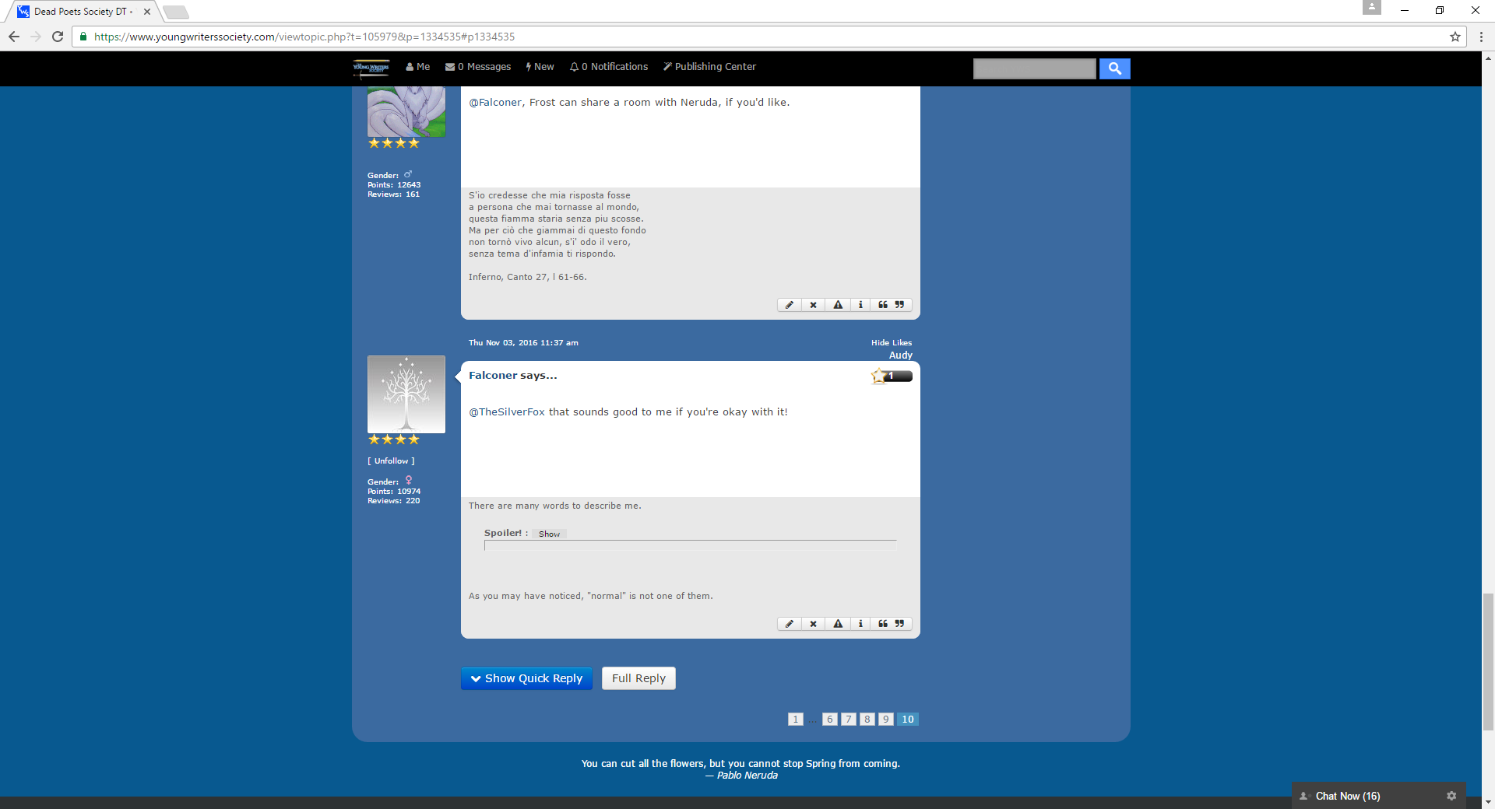The height and width of the screenshot is (809, 1495).
Task: View site security padlock info
Action: click(83, 37)
